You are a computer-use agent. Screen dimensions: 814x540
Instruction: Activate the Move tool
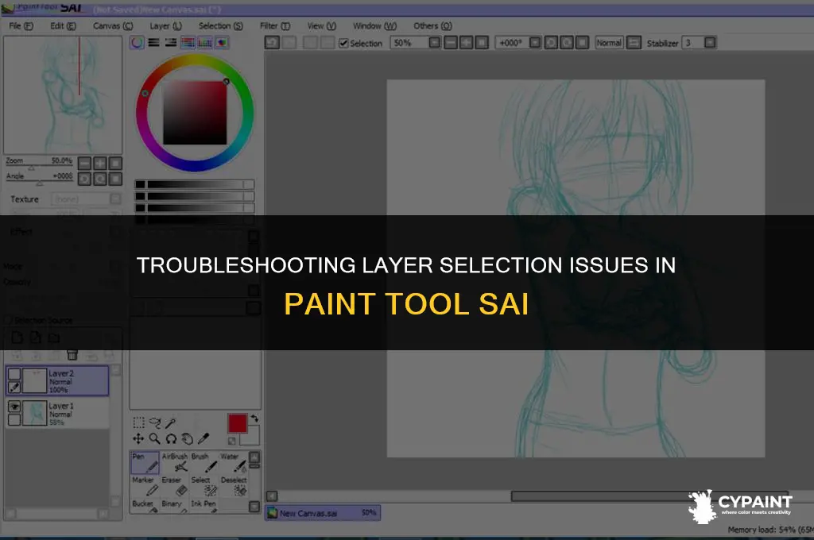[x=138, y=439]
